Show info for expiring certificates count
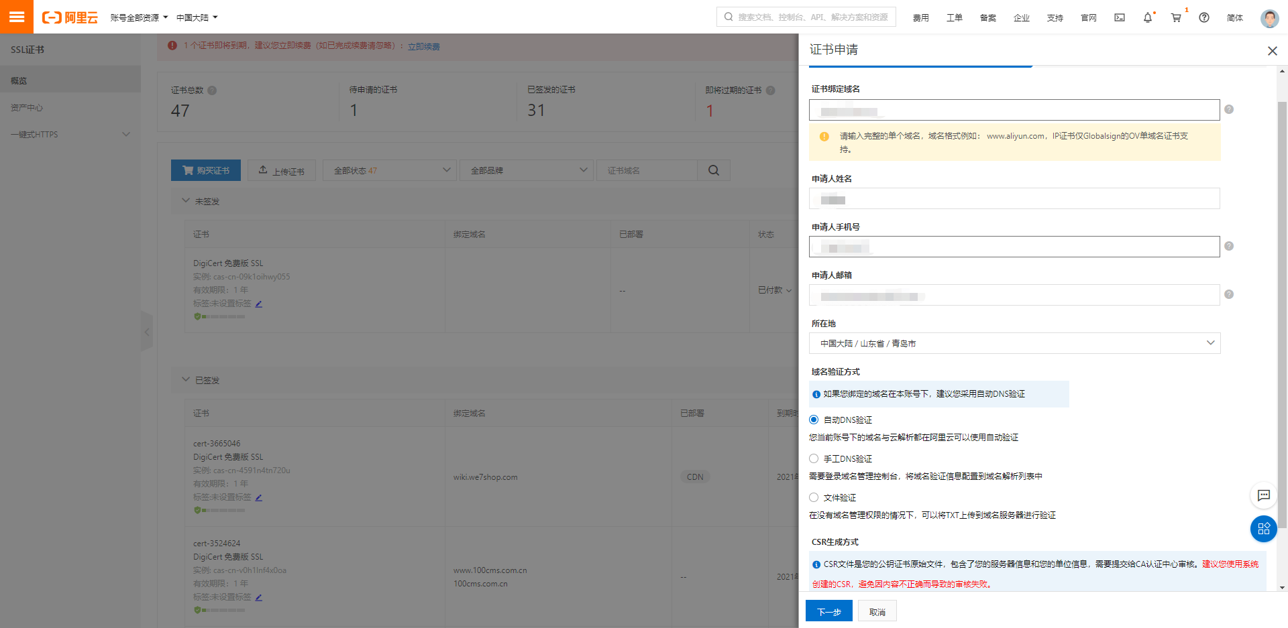Viewport: 1288px width, 628px height. 771,90
